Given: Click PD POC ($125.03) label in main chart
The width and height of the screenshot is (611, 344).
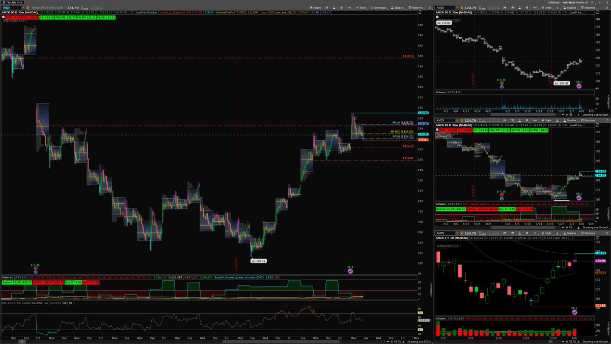Looking at the screenshot, I should (x=402, y=131).
